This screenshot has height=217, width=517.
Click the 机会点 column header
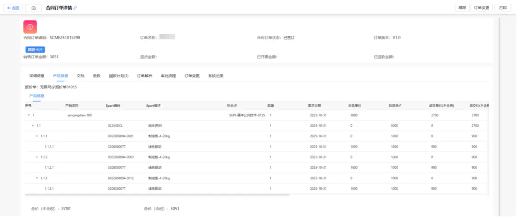pyautogui.click(x=232, y=106)
